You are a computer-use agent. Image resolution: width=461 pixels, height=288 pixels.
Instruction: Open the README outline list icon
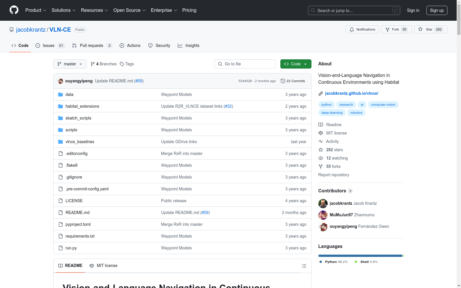[x=304, y=266]
